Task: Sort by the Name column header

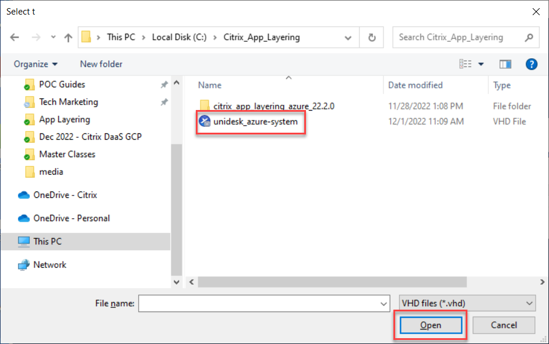Action: click(210, 85)
